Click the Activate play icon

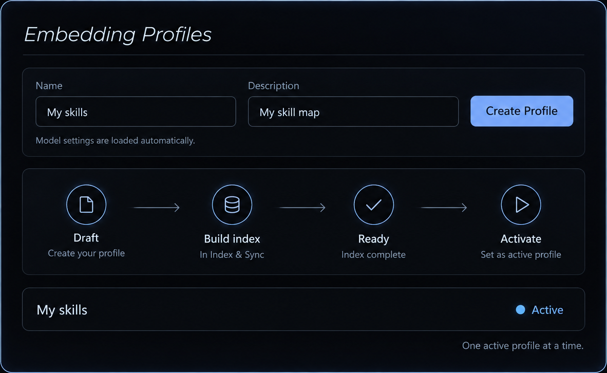[521, 204]
